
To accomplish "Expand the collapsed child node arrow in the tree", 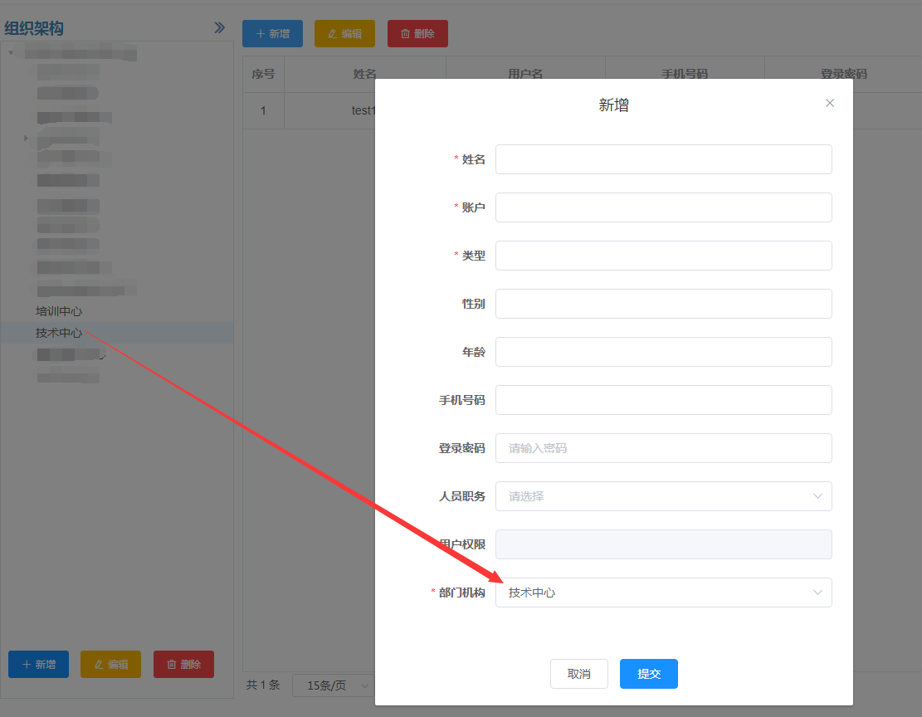I will click(25, 139).
